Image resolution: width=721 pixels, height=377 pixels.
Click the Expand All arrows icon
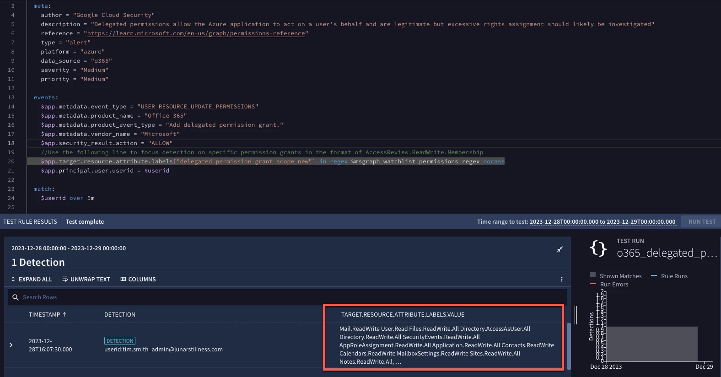point(13,279)
